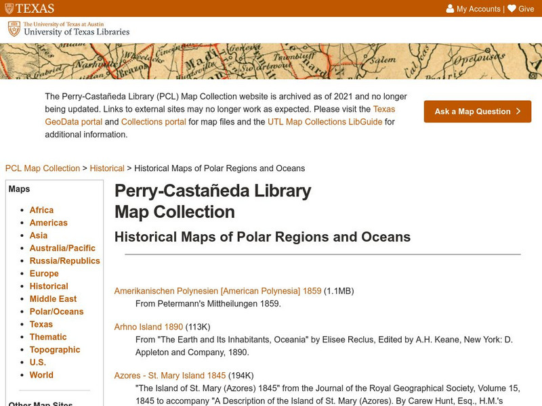Viewport: 542px width, 406px height.
Task: Select Australia/Pacific in the Maps sidebar
Action: 62,248
